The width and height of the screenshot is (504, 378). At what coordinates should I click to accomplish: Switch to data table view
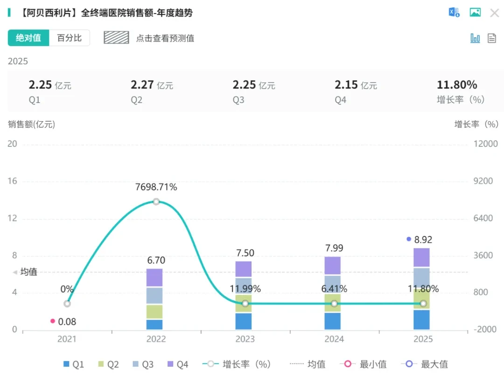[x=492, y=38]
